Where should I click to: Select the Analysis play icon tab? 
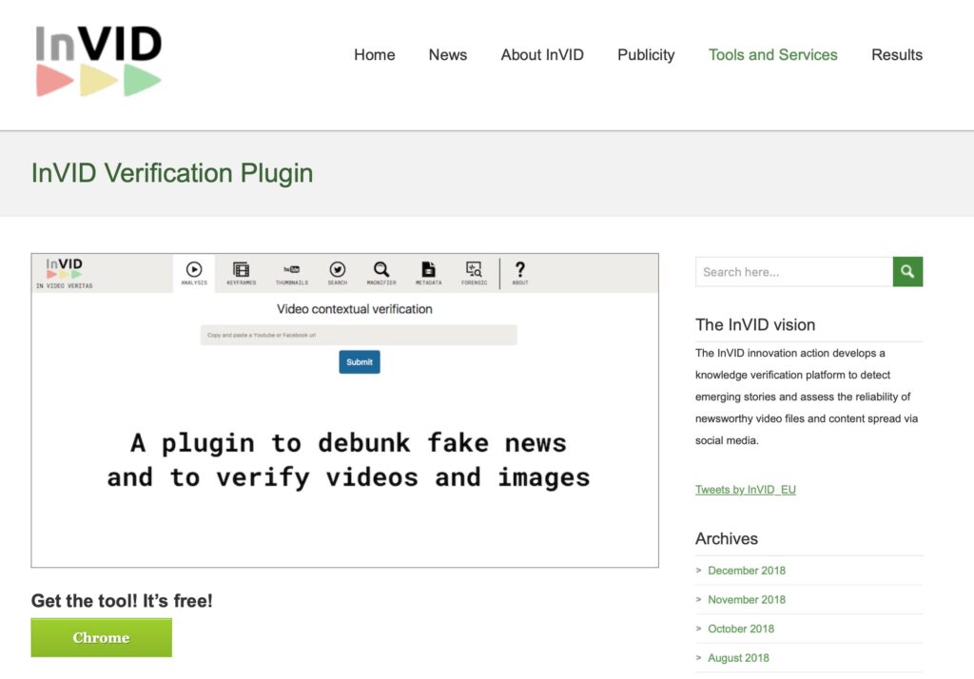194,272
